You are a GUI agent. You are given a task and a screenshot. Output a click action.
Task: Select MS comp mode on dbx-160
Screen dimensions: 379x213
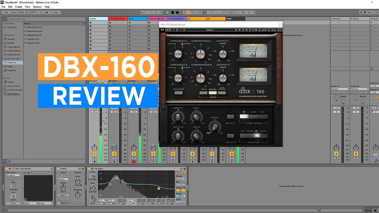(263, 117)
